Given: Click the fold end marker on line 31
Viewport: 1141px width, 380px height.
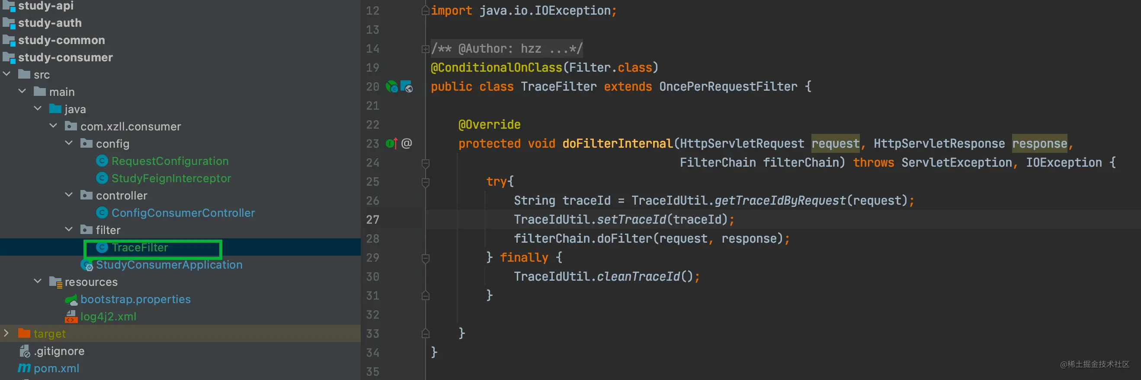Looking at the screenshot, I should click(x=425, y=295).
